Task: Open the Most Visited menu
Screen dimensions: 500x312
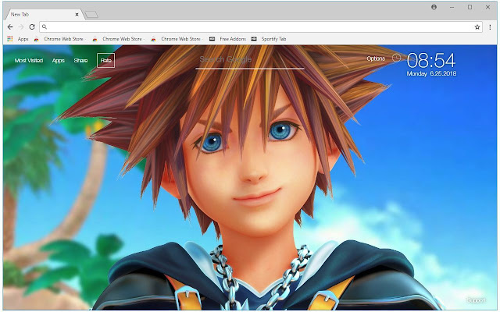Action: coord(29,61)
